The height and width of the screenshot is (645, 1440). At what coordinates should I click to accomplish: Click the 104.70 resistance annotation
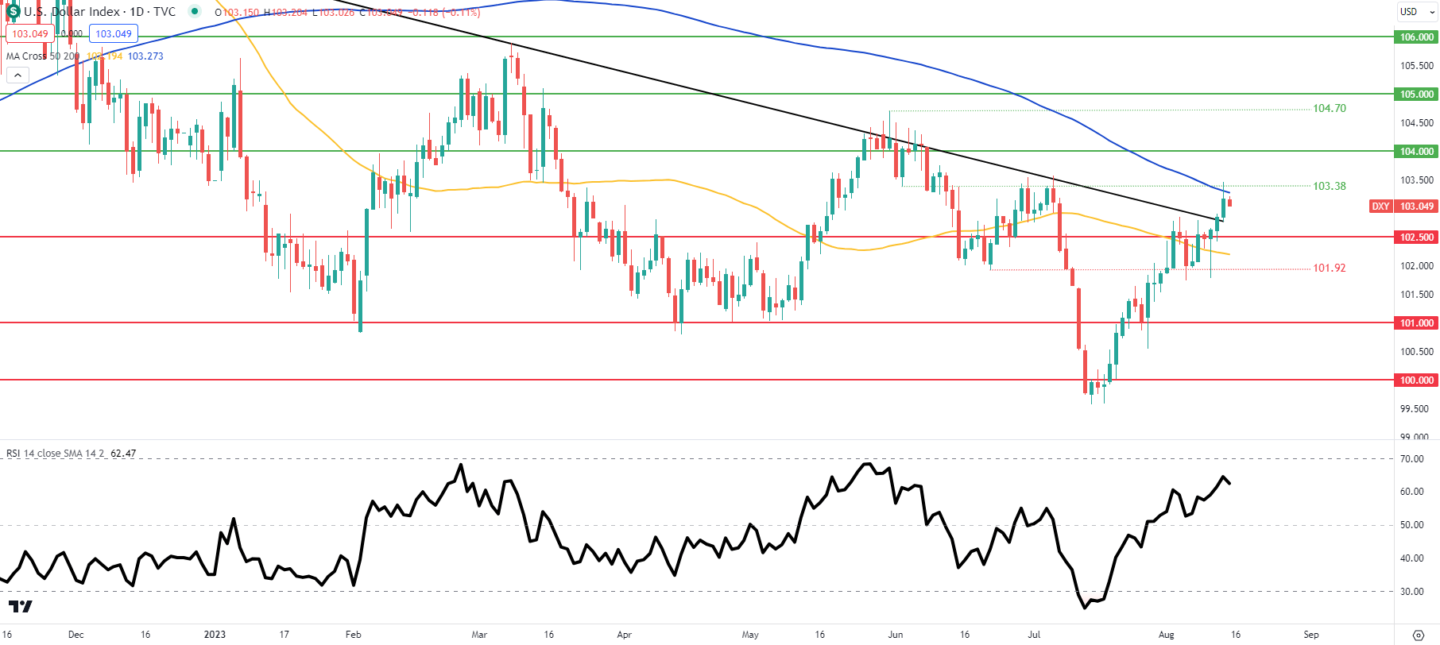click(x=1330, y=108)
